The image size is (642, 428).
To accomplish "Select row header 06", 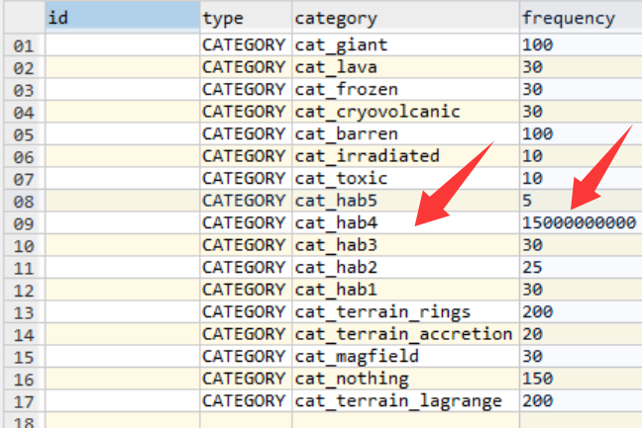I will [24, 156].
